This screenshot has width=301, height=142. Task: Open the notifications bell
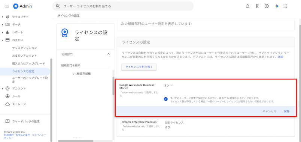coord(248,6)
